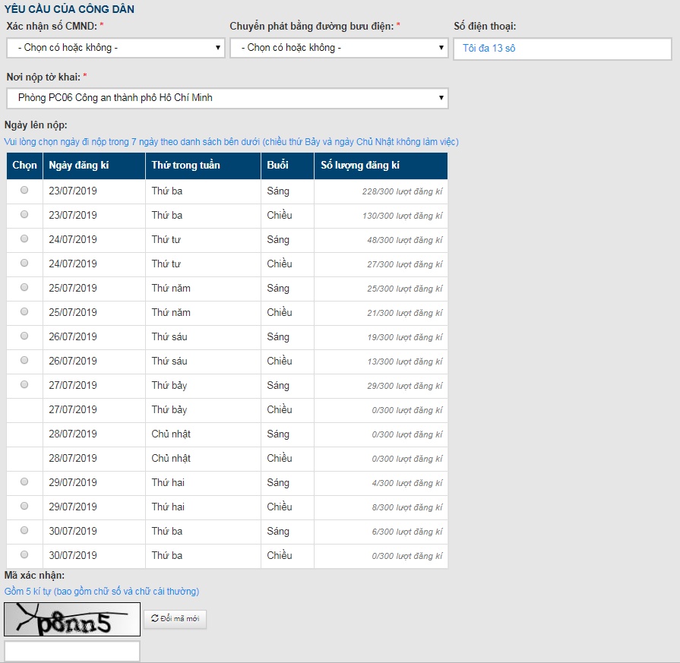Viewport: 680px width, 663px height.
Task: Choose the 24/07/2019 Sáng radio button
Action: 24,238
